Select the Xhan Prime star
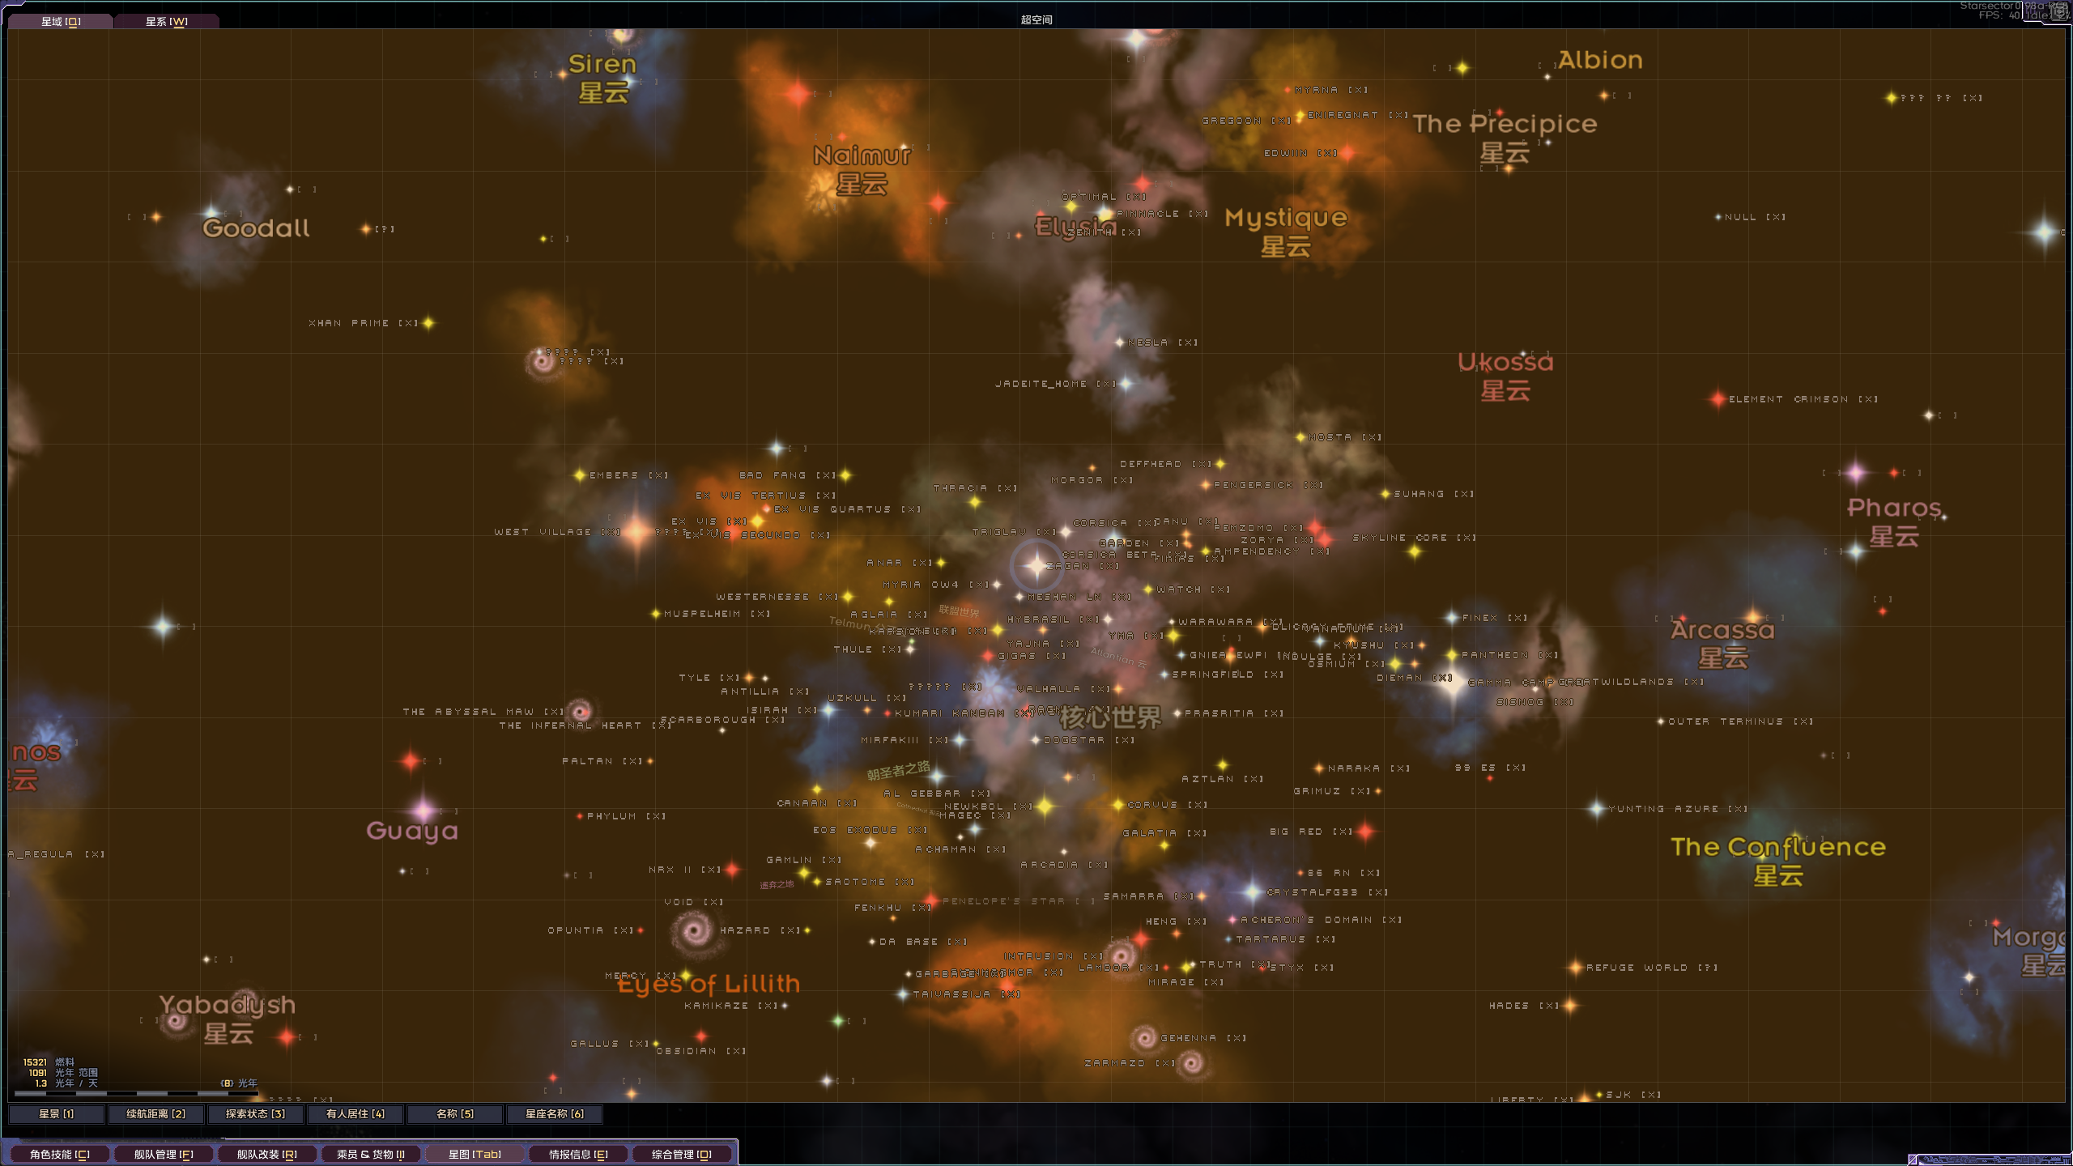The width and height of the screenshot is (2073, 1166). click(428, 323)
